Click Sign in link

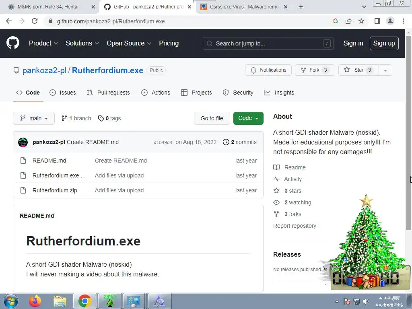coord(353,43)
